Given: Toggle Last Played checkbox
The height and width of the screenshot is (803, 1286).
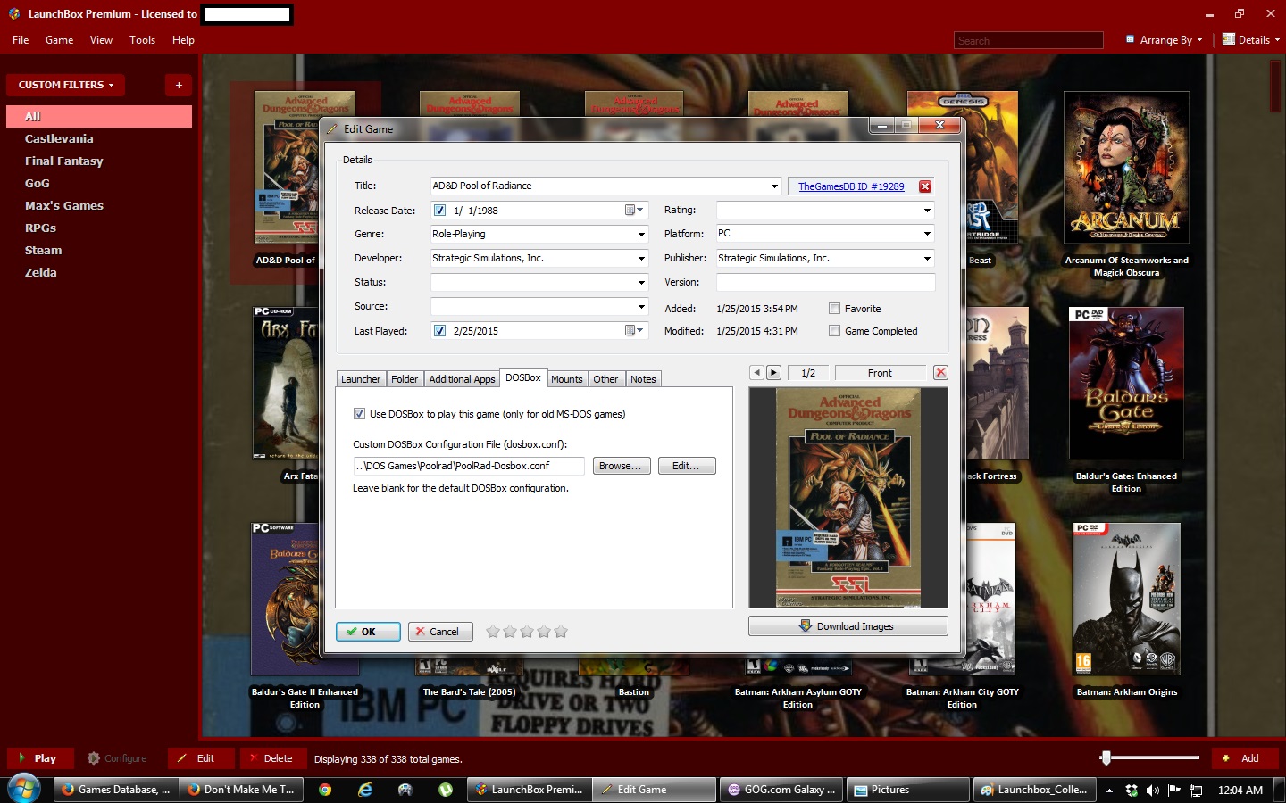Looking at the screenshot, I should 439,331.
